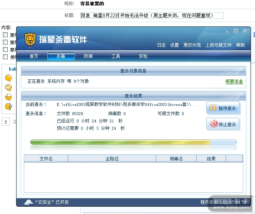The width and height of the screenshot is (255, 214).
Task: Click the fourth yellow emoticon in forum page
Action: (x=8, y=106)
